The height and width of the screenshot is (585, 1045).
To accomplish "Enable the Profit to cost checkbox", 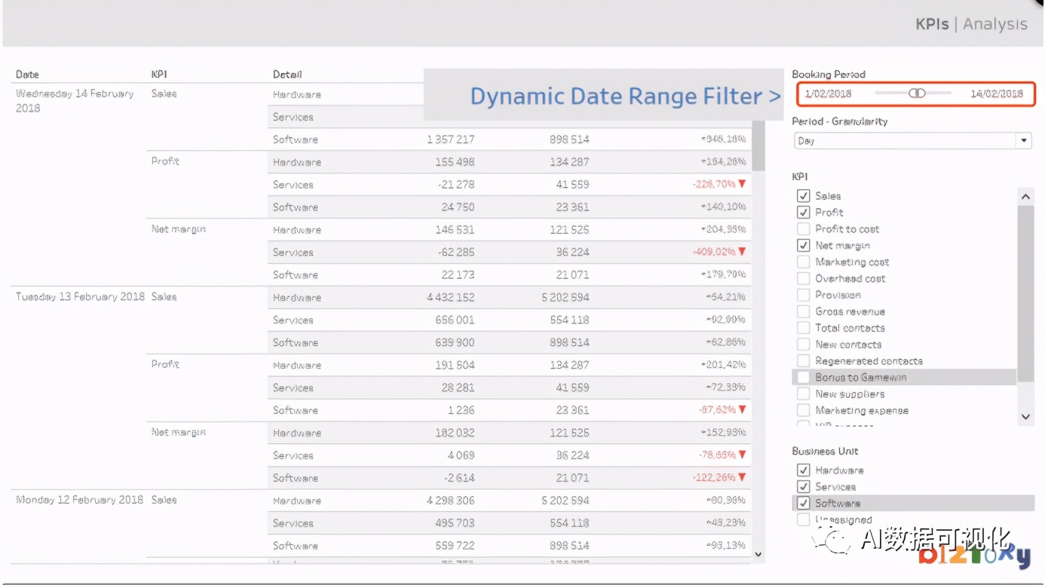I will (803, 229).
